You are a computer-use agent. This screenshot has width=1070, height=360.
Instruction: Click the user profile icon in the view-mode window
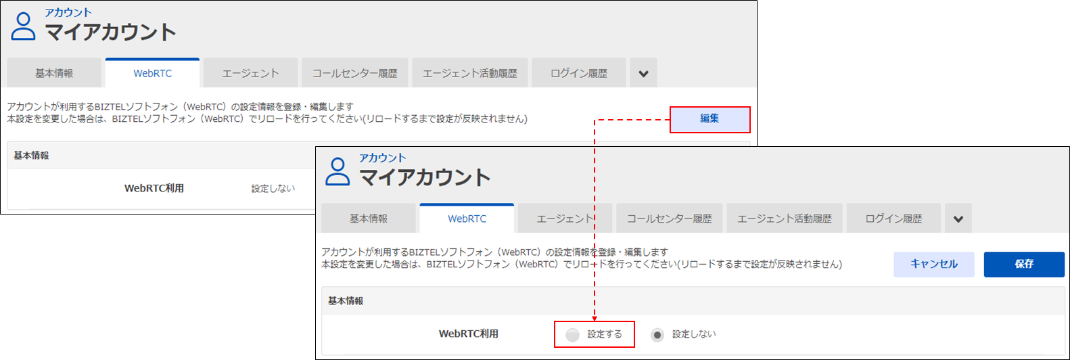24,26
